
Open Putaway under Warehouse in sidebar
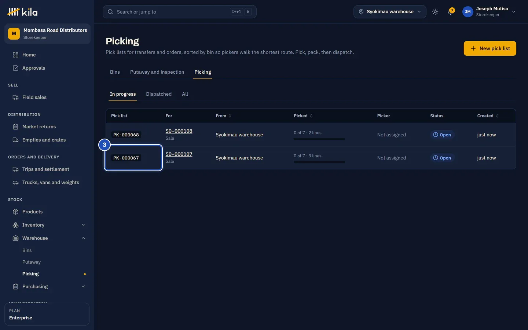[x=32, y=262]
